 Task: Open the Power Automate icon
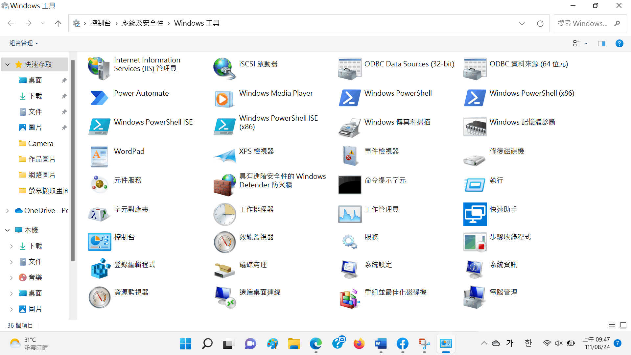[99, 98]
